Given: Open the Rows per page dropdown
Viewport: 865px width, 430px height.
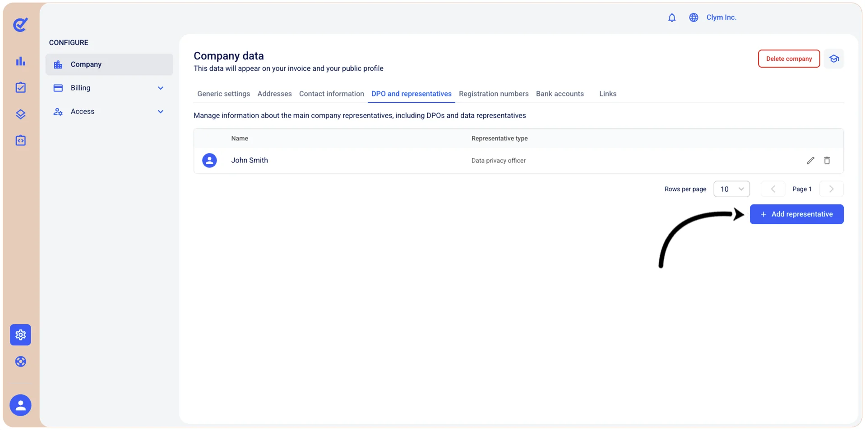Looking at the screenshot, I should click(731, 189).
